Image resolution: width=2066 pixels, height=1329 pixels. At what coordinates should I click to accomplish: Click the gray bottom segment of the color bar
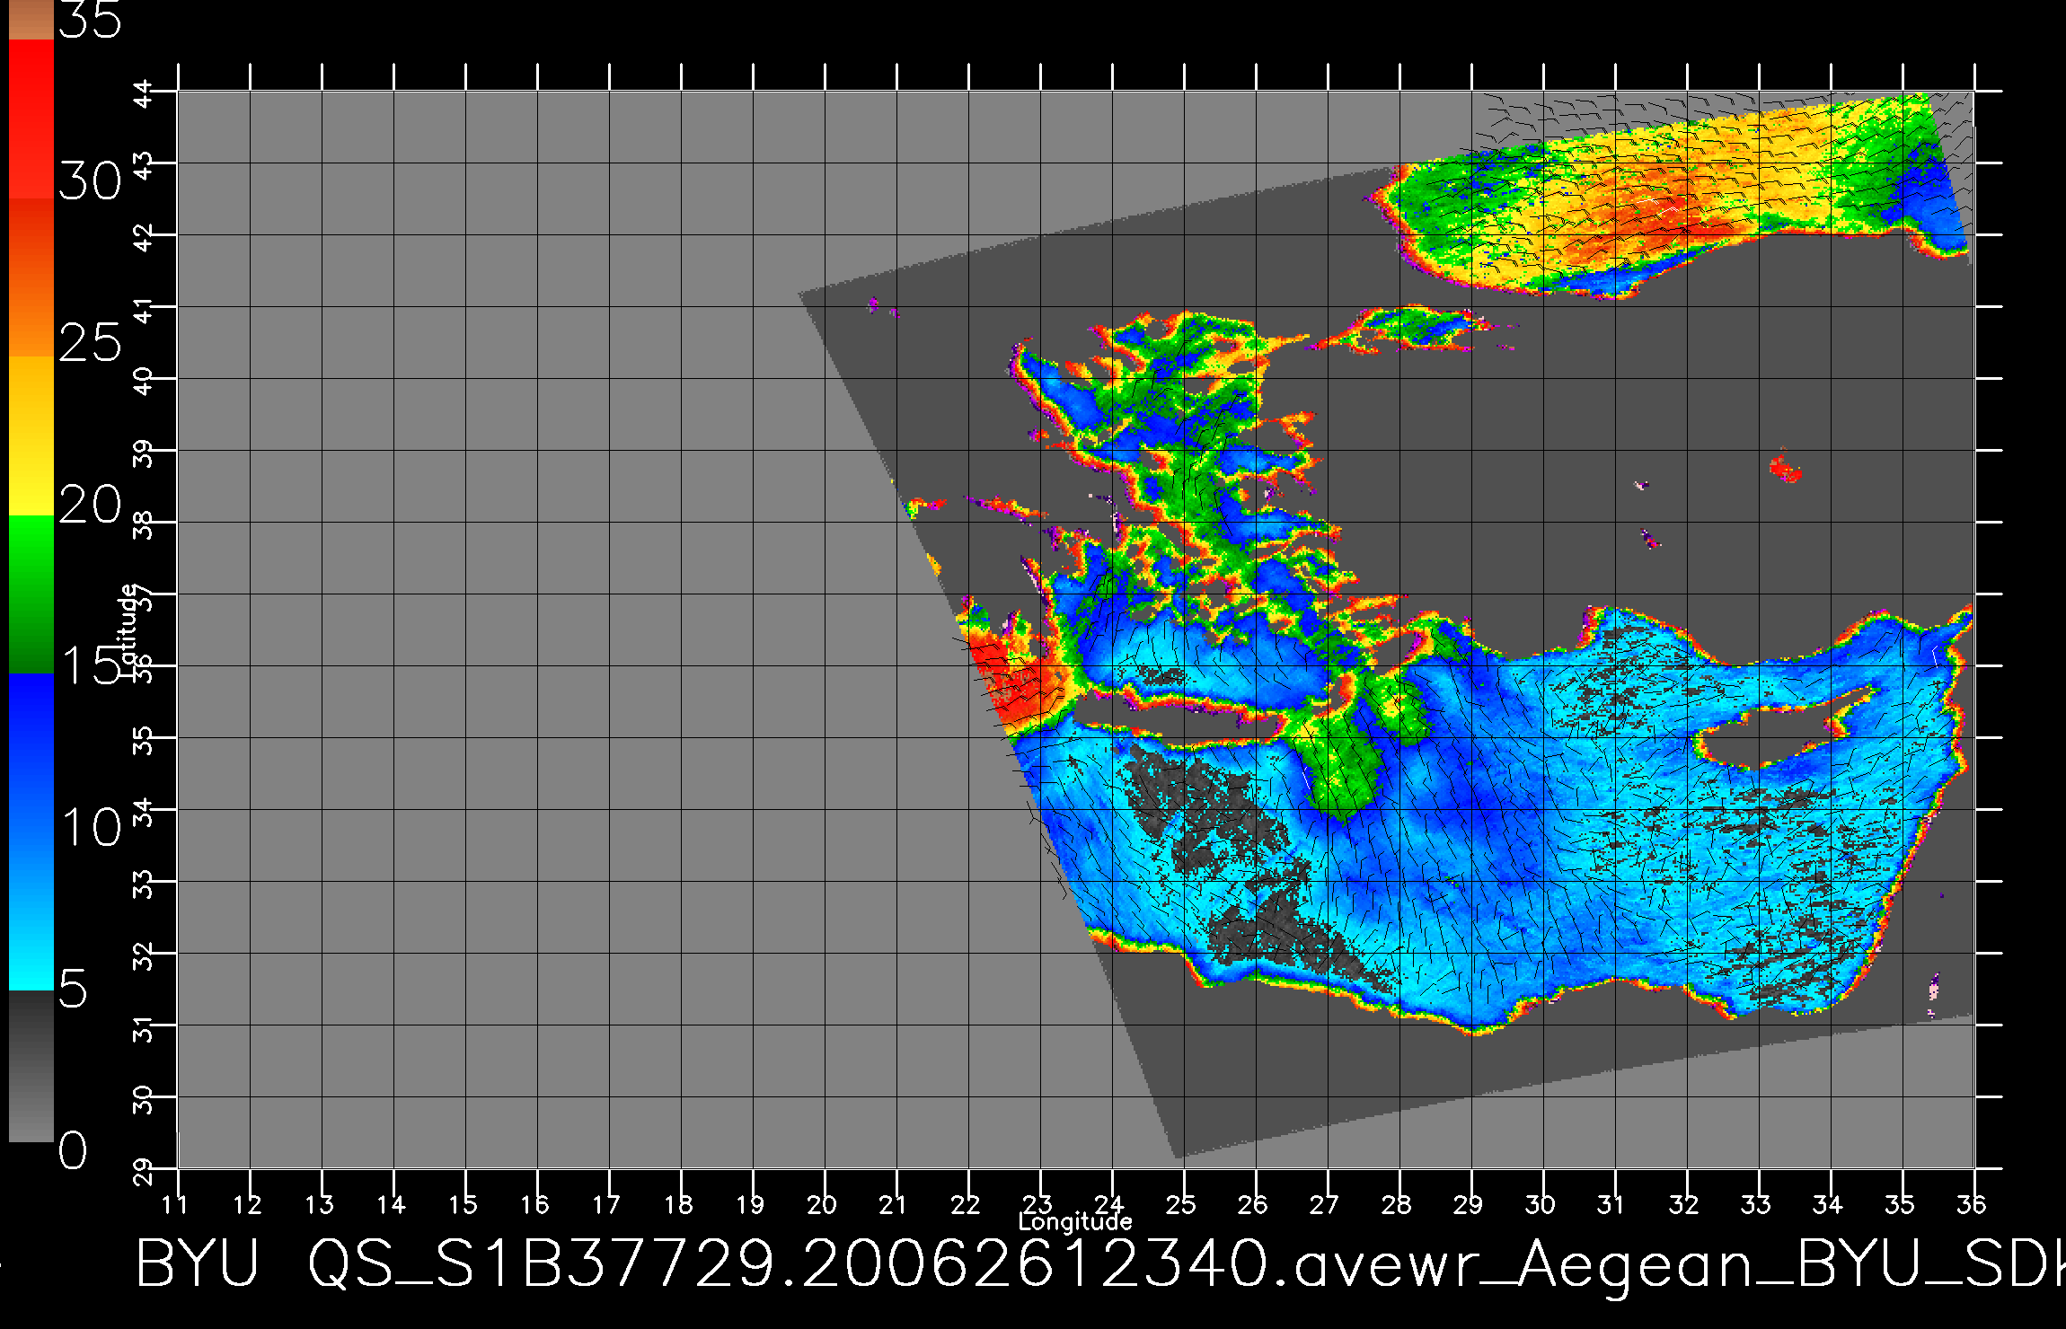click(31, 1066)
